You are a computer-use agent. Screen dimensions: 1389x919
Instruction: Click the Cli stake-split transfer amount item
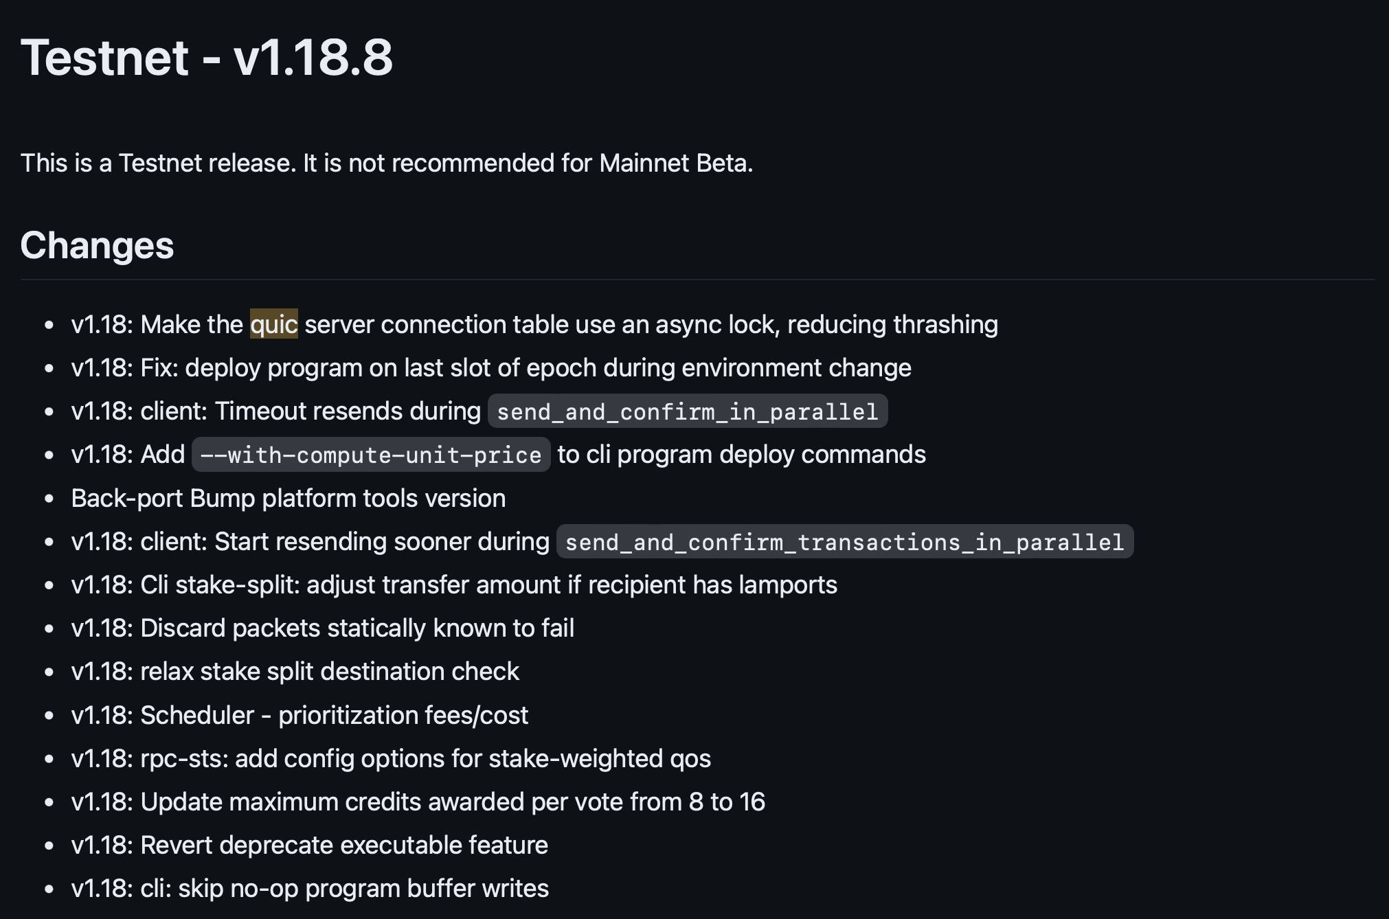(x=454, y=585)
